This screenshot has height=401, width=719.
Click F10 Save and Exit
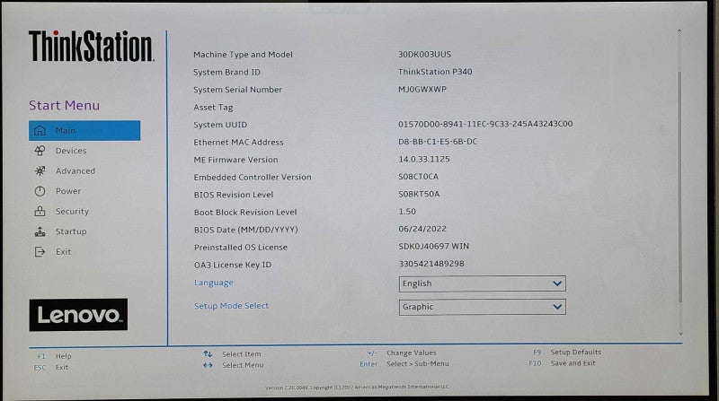pyautogui.click(x=562, y=363)
